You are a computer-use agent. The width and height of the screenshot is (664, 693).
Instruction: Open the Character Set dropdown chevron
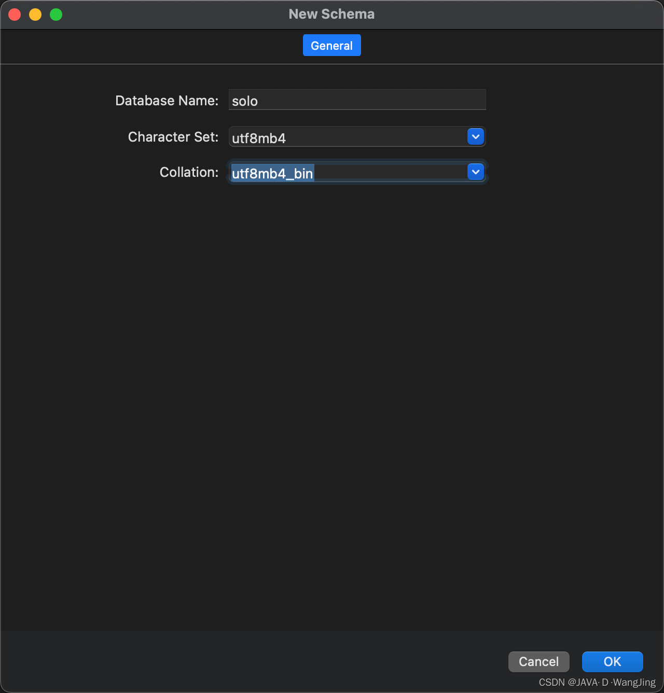click(475, 136)
